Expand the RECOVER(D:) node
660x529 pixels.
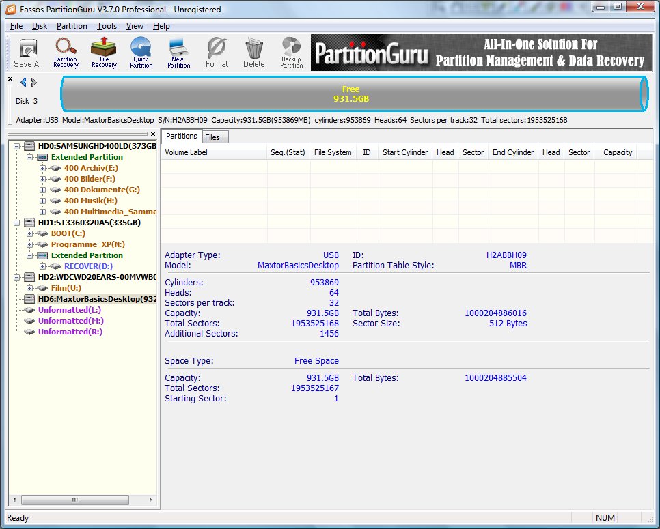tap(42, 267)
